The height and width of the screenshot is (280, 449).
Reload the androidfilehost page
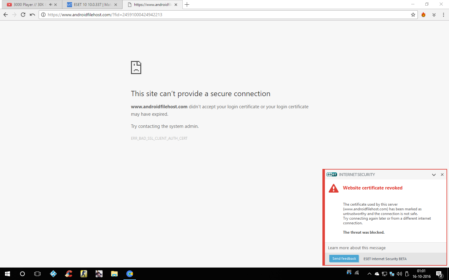[23, 15]
